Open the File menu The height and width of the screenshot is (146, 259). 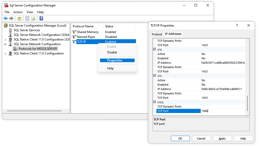pos(7,12)
